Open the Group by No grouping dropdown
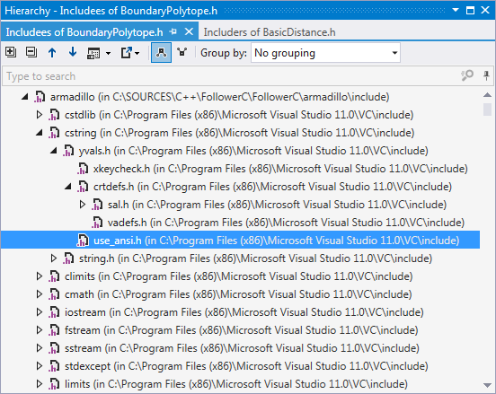 [x=325, y=53]
